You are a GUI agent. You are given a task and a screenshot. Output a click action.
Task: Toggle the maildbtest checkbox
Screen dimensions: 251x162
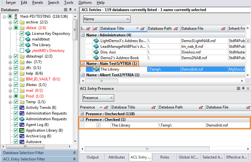(x=22, y=39)
